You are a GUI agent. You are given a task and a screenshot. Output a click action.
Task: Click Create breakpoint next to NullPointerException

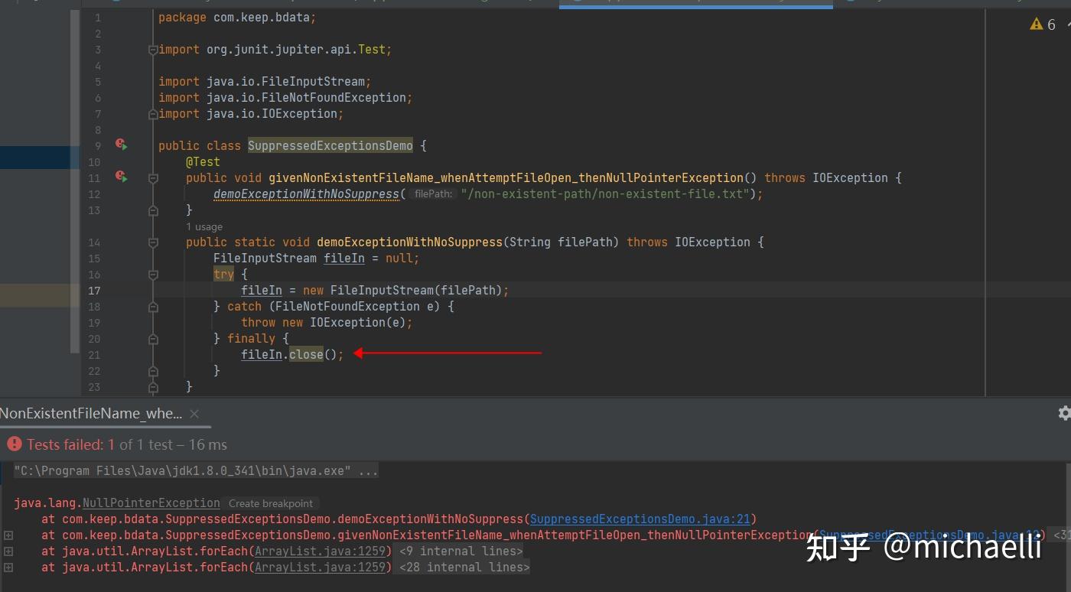pyautogui.click(x=271, y=503)
